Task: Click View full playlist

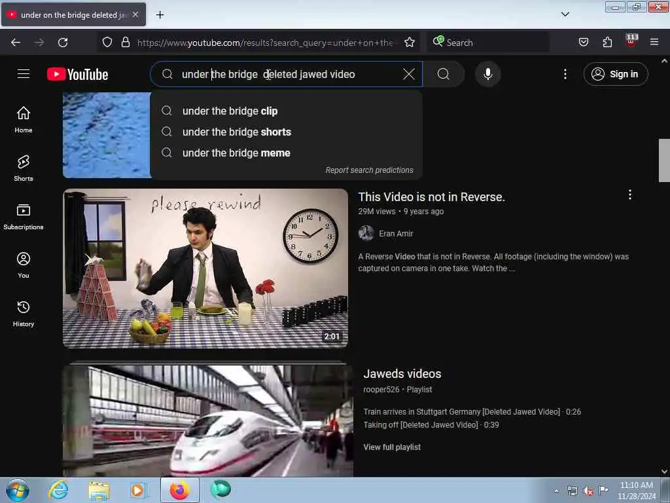Action: click(392, 447)
